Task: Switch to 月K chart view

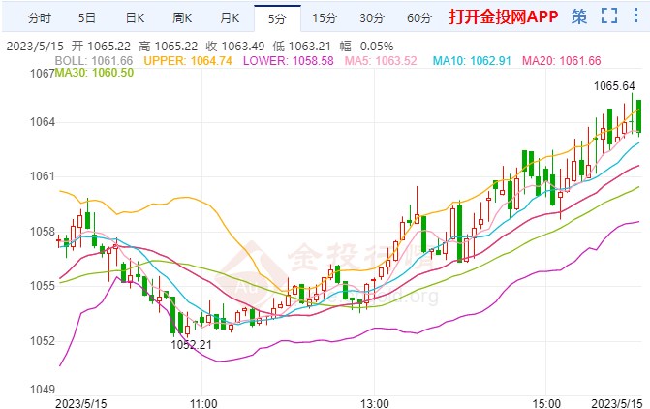Action: [x=231, y=18]
